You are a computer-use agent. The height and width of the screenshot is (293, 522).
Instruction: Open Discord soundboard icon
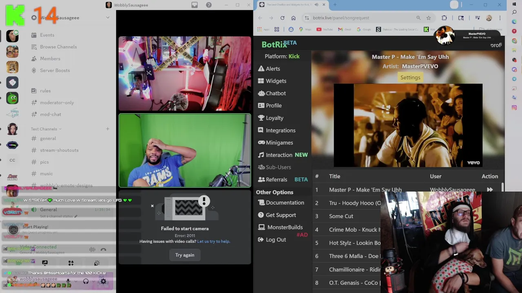tap(97, 263)
